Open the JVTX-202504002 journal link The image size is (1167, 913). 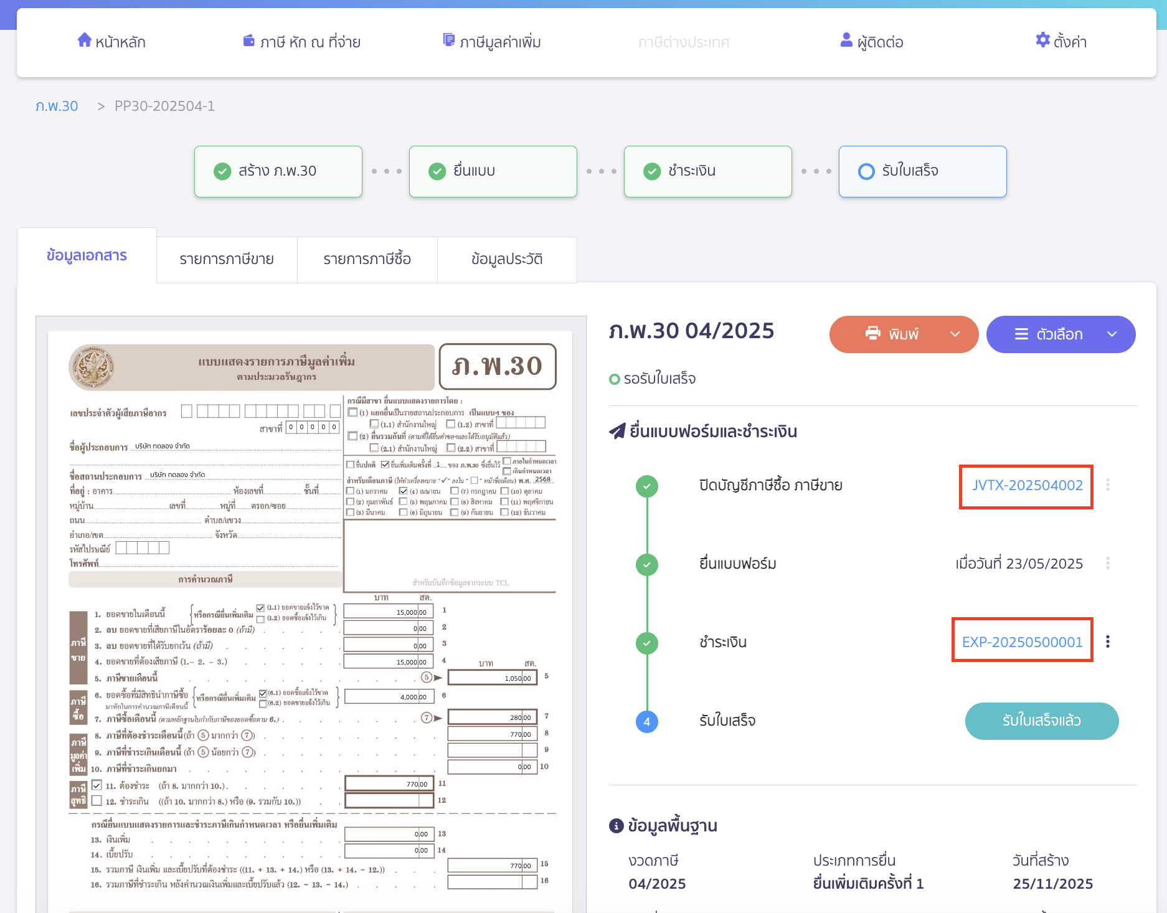(1027, 486)
